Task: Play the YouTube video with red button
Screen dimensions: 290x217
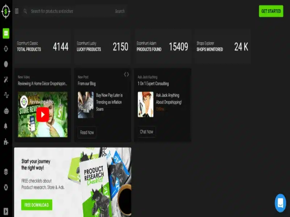Action: pyautogui.click(x=42, y=115)
